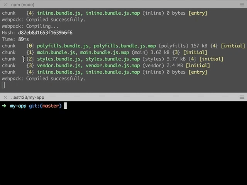Click styles.bundle.js.map file name
Screen dimensions: 247x185
[x=113, y=59]
